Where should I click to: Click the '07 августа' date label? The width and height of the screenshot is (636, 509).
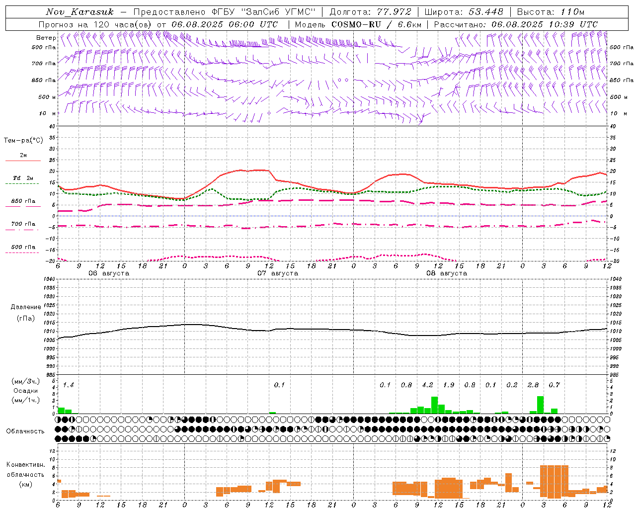[278, 273]
